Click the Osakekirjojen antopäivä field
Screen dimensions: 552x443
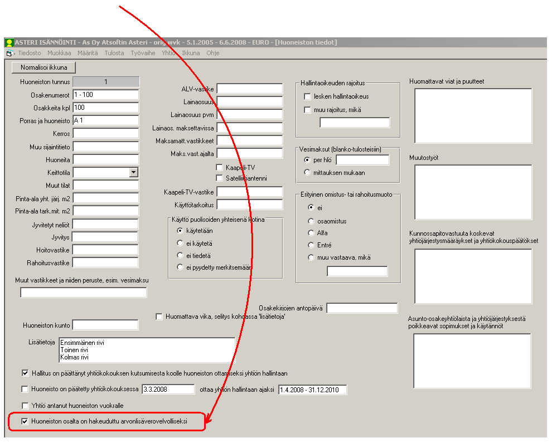362,308
